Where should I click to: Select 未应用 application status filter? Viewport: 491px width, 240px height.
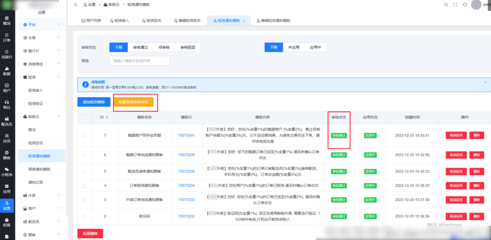294,47
